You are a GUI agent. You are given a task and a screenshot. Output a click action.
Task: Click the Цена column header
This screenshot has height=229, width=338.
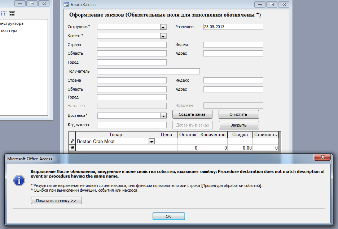coord(166,135)
